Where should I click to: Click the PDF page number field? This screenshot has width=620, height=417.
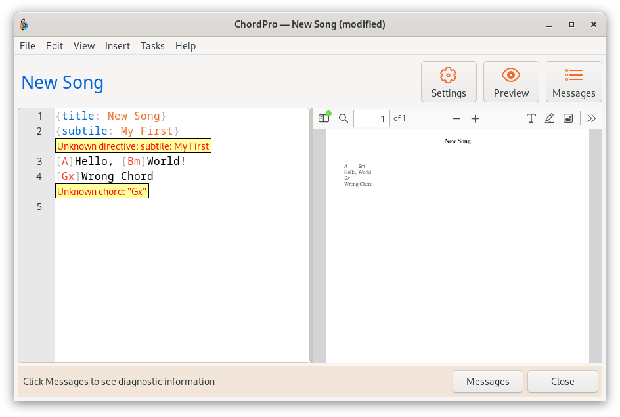pyautogui.click(x=372, y=119)
